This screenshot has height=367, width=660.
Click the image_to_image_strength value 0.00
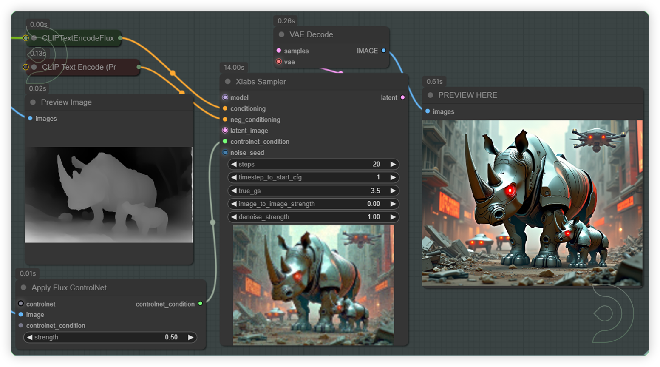pos(374,204)
